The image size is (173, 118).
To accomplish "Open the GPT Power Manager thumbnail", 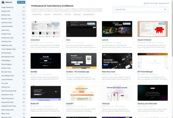I will [153, 61].
